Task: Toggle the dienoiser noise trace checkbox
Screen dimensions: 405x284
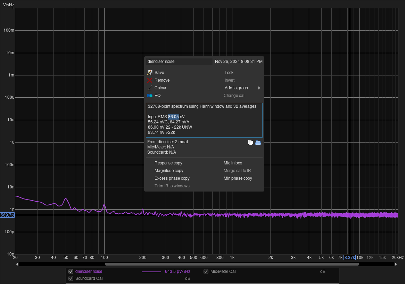Action: [71, 271]
